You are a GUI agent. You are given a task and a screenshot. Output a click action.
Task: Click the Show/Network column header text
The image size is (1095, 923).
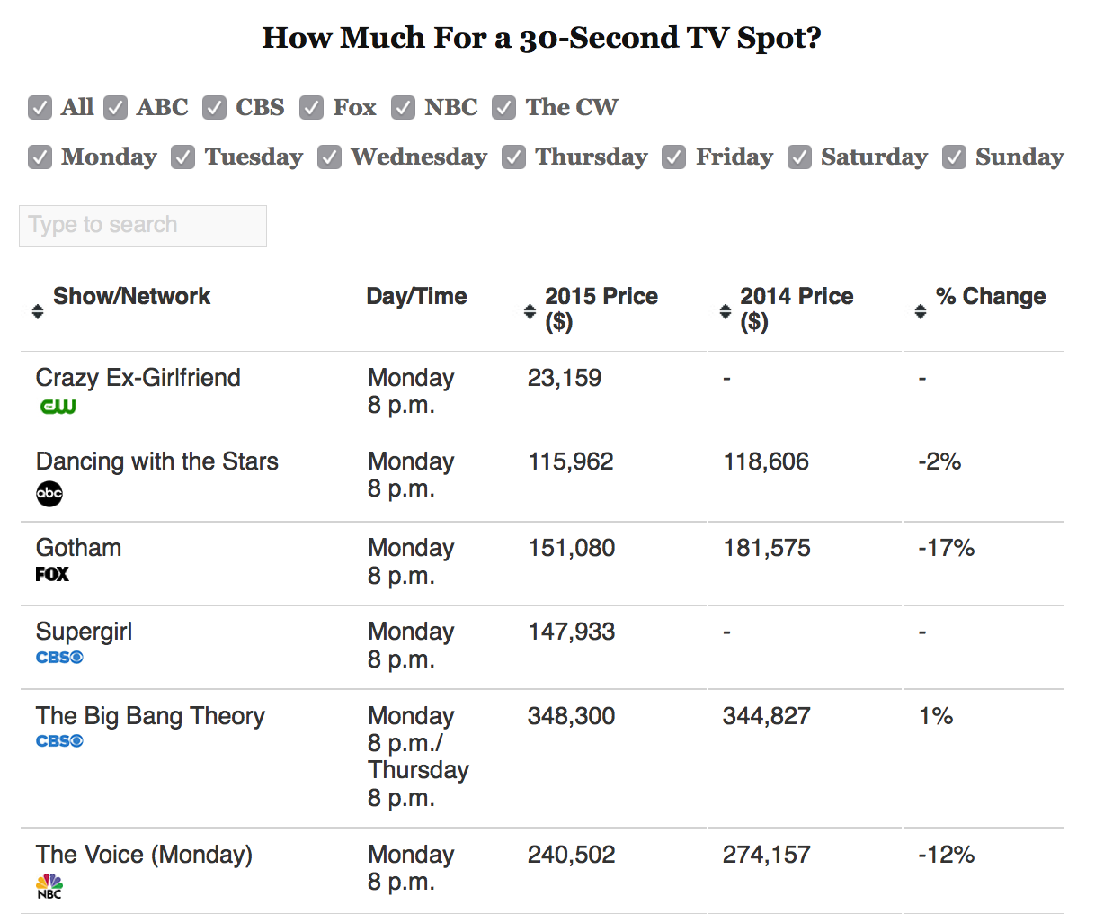click(131, 296)
